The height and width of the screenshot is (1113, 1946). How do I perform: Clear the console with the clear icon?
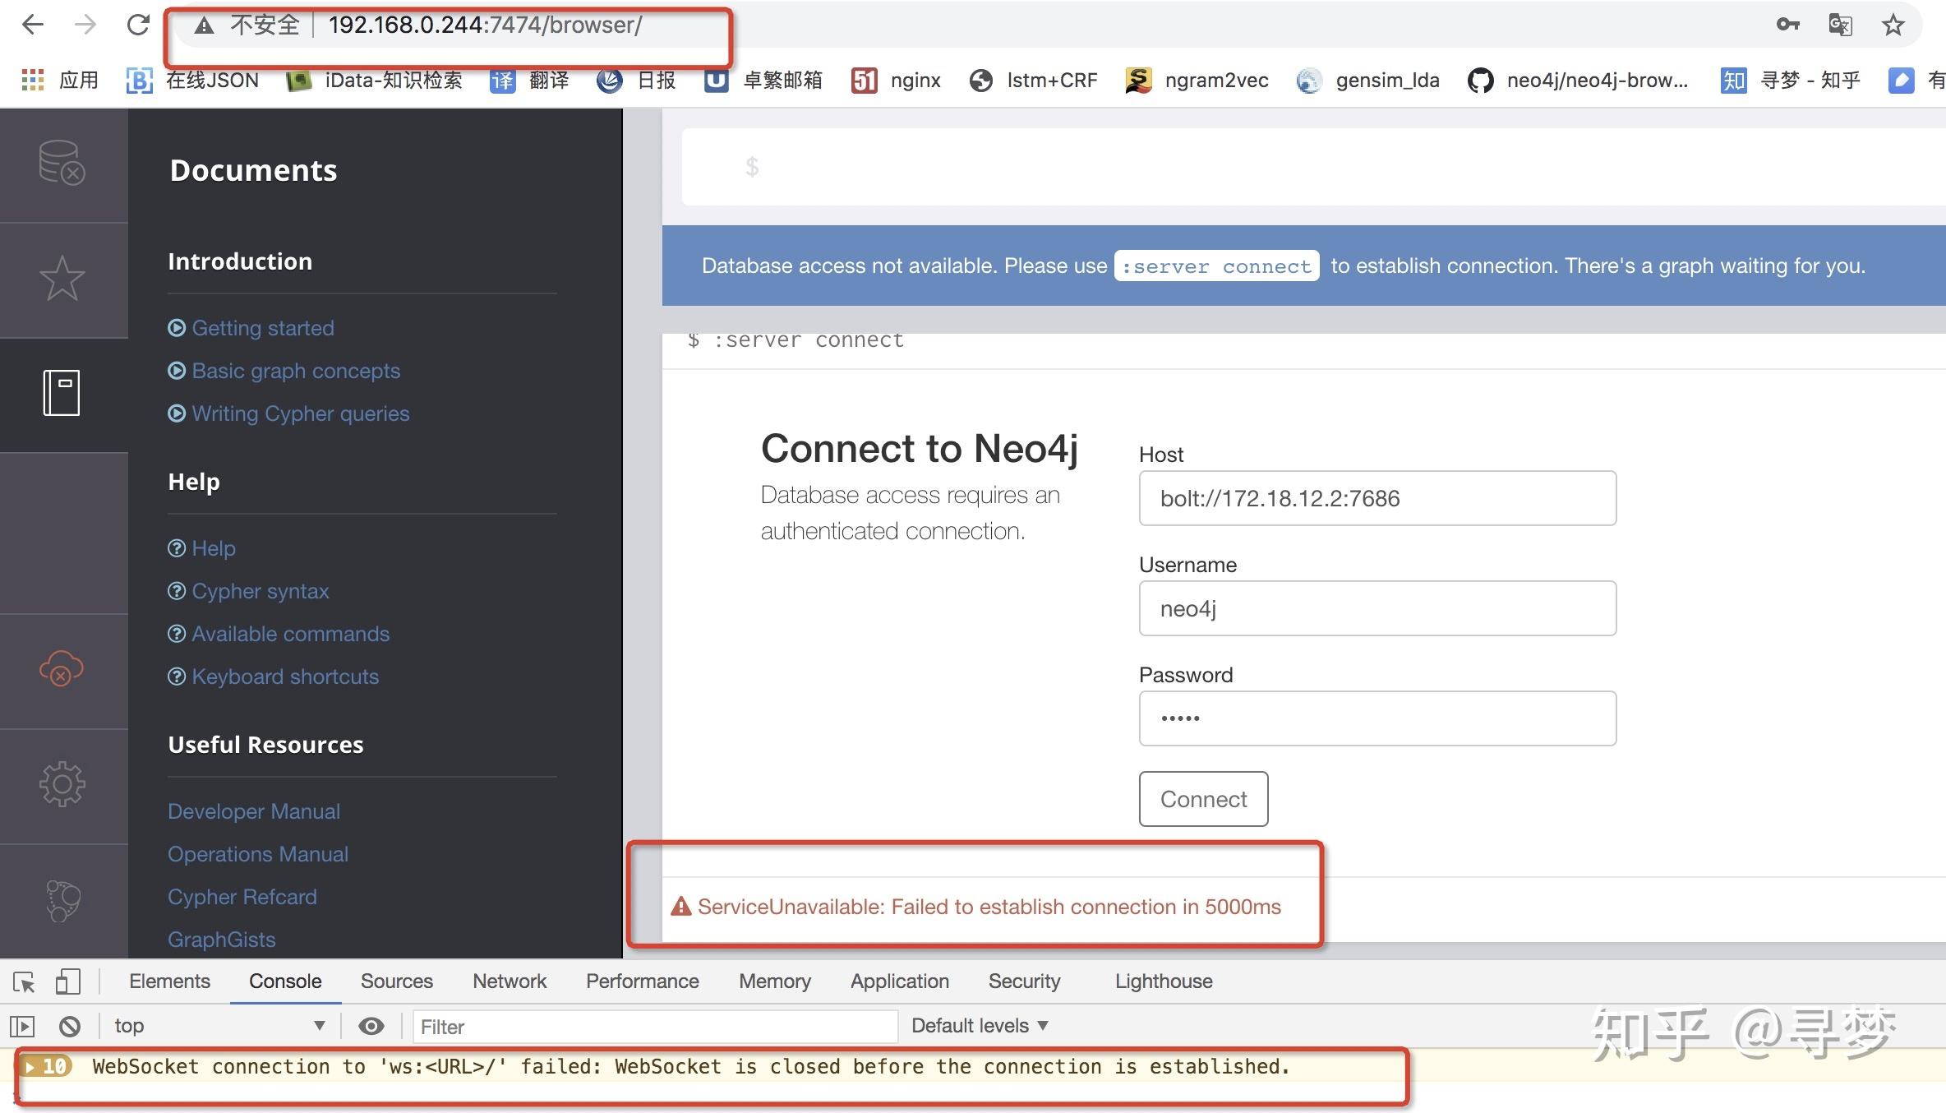pos(71,1026)
